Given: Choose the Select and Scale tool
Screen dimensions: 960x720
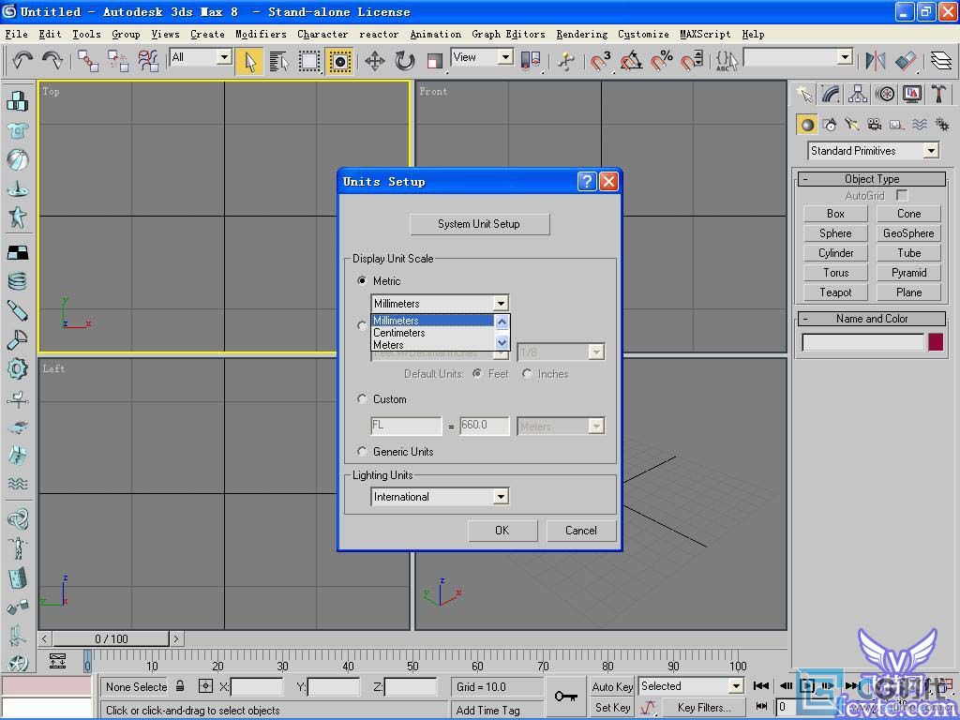Looking at the screenshot, I should coord(435,61).
